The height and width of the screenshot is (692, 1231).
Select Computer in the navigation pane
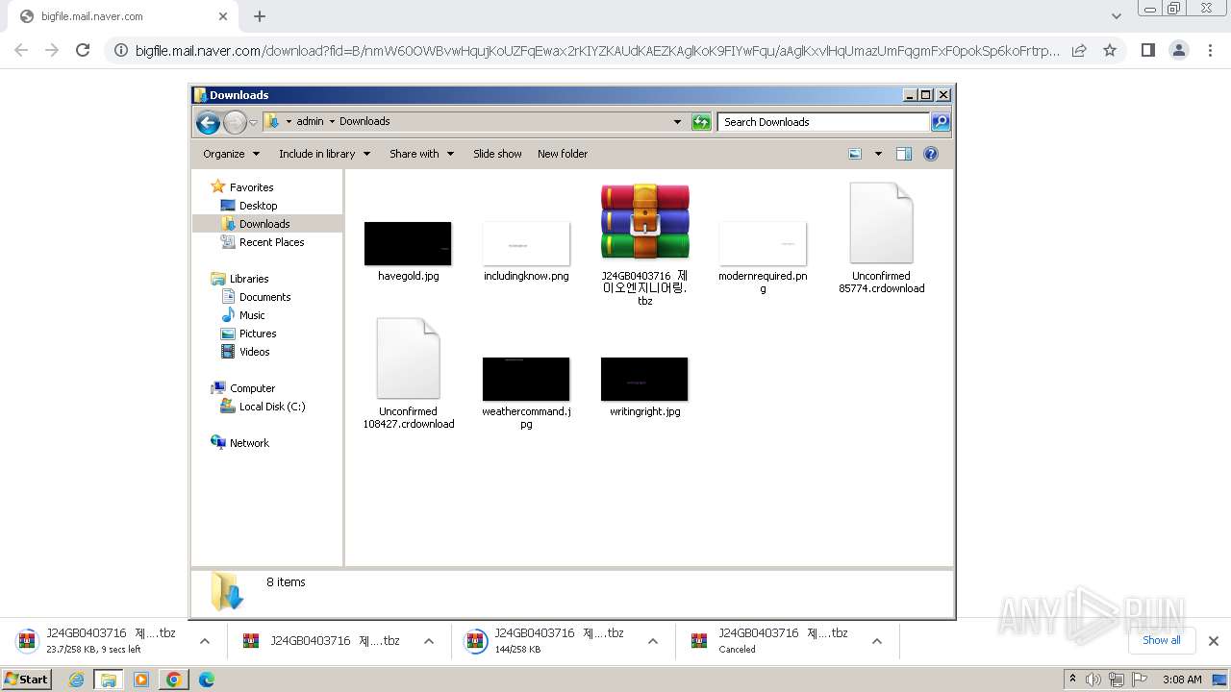252,388
